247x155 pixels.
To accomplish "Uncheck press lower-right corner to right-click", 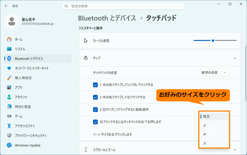I will pos(95,122).
